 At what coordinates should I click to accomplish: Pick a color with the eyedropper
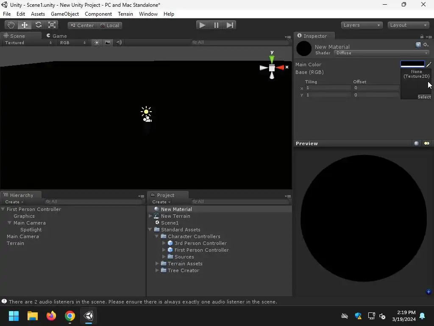pos(429,65)
